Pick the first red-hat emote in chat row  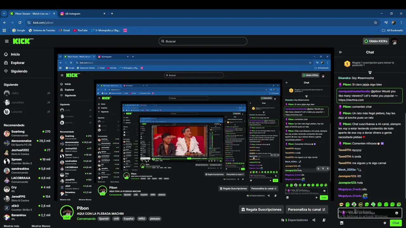pos(341,205)
